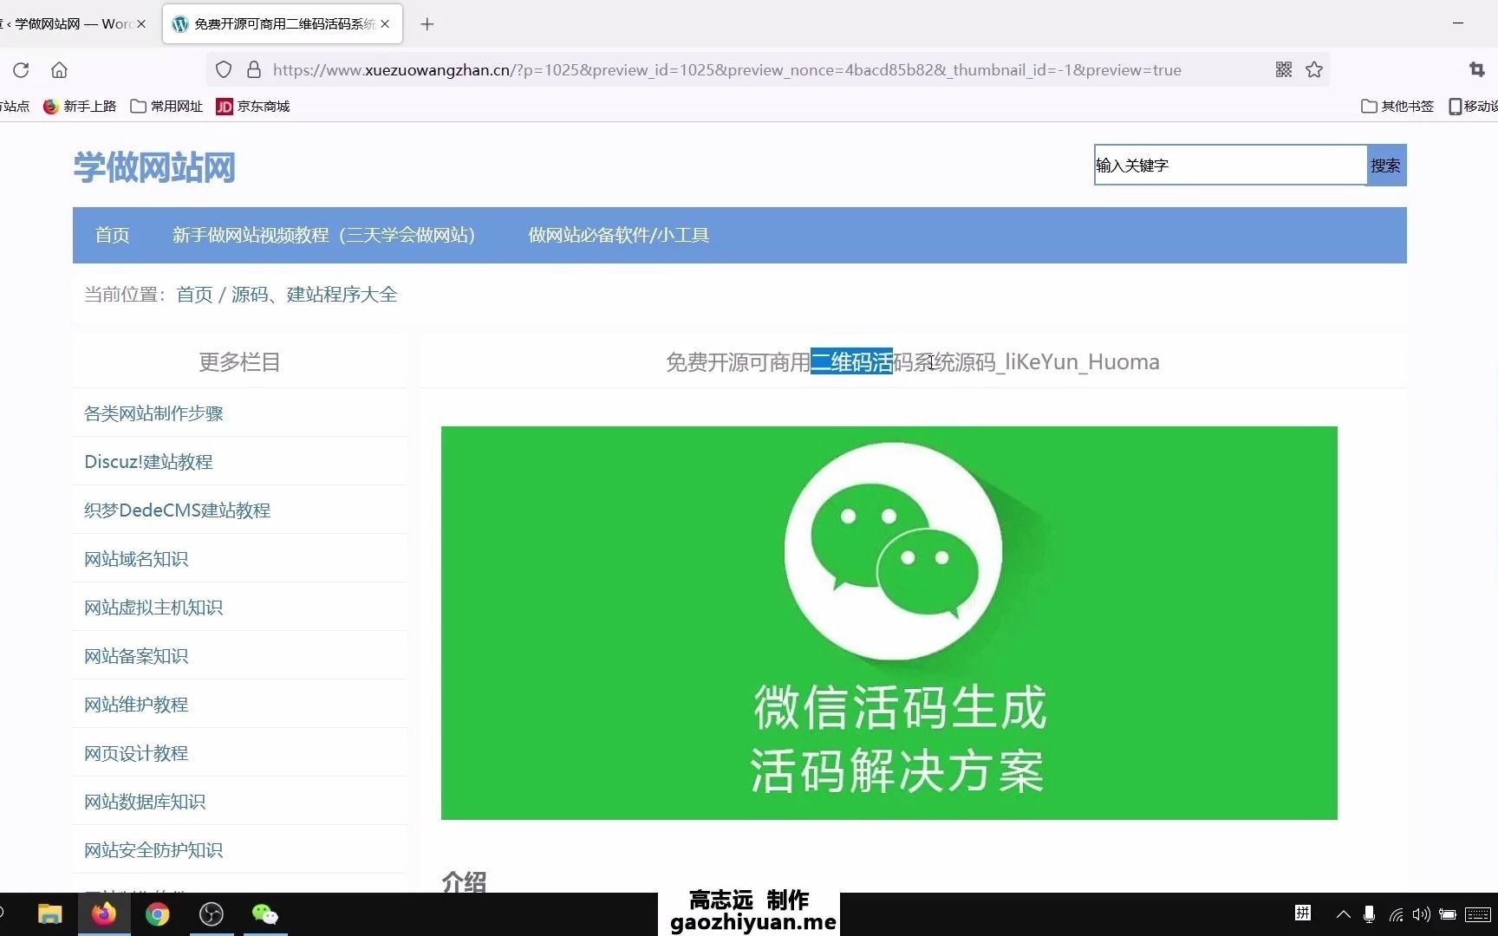Click the 学做网站网 site logo

154,167
